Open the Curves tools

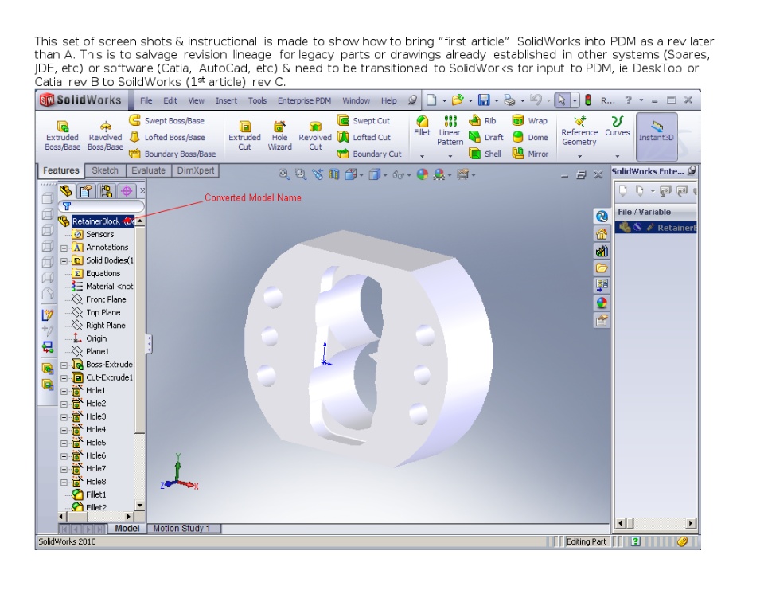[x=618, y=126]
